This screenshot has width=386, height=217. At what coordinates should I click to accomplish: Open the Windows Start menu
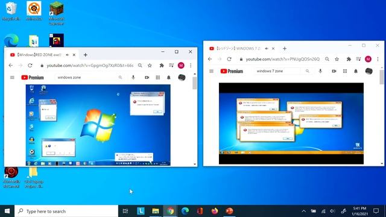[7, 211]
